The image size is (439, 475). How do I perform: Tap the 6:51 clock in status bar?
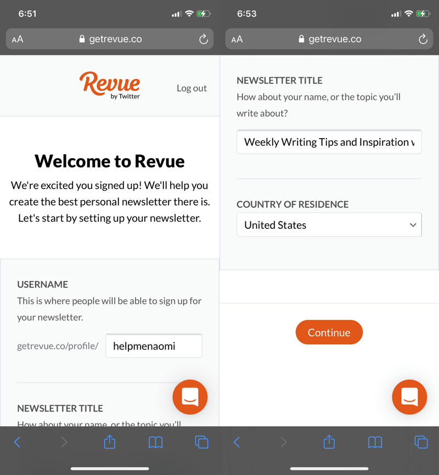pyautogui.click(x=27, y=14)
